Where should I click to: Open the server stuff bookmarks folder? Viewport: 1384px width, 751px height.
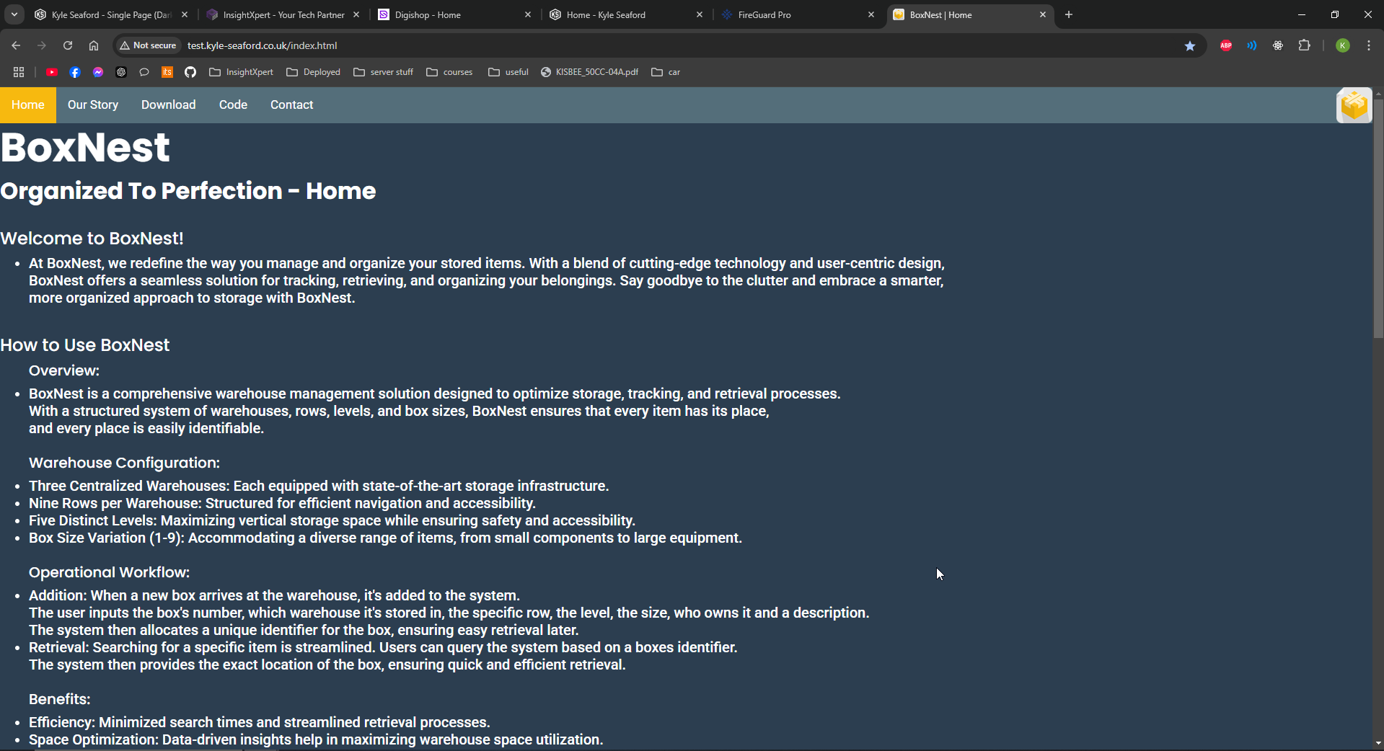coord(384,72)
